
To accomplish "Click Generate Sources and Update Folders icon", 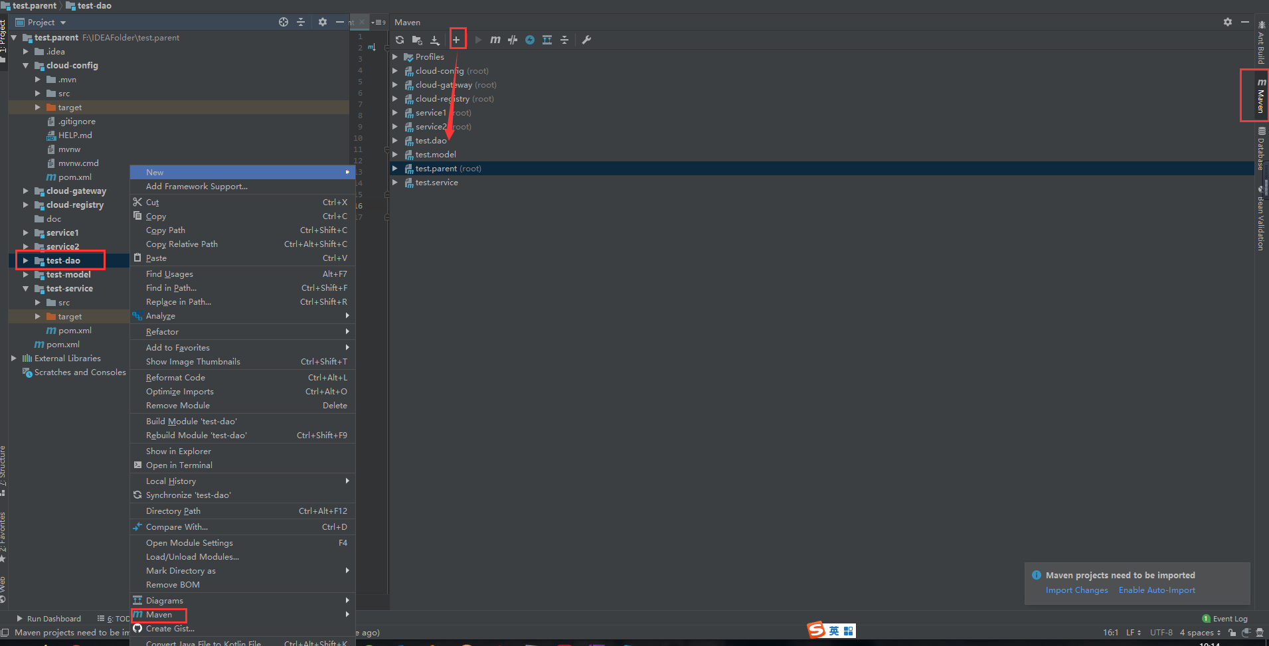I will pyautogui.click(x=417, y=40).
